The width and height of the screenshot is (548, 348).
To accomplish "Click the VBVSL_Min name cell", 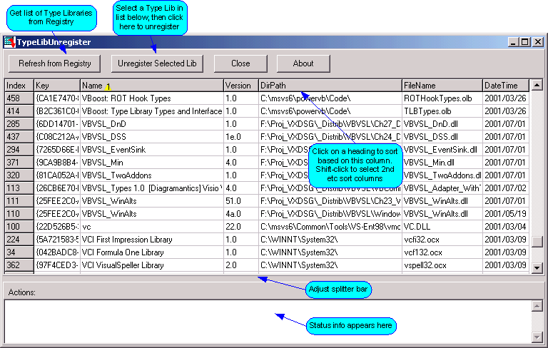I will point(152,163).
